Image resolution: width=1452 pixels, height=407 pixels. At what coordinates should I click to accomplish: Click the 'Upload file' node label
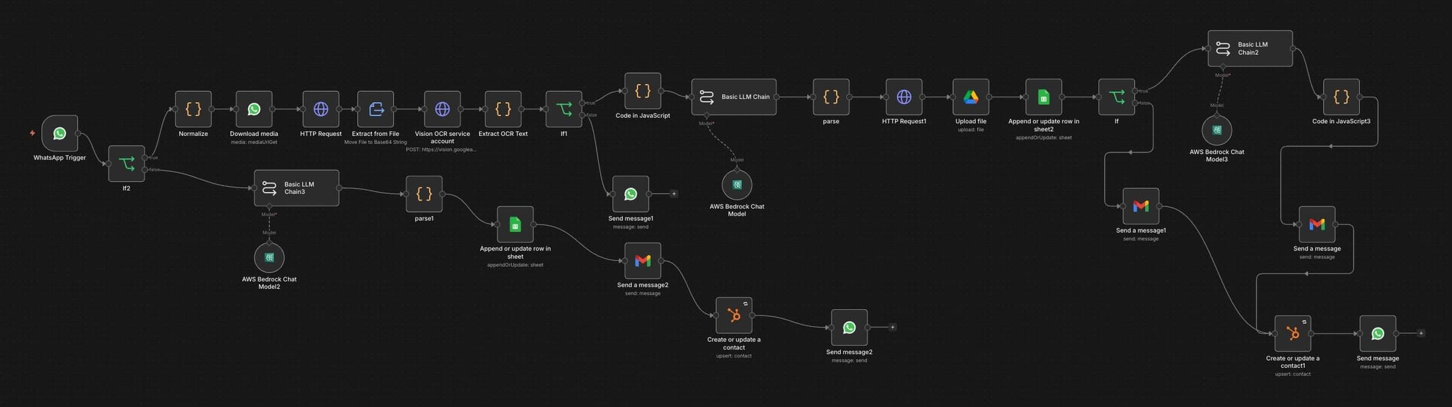[x=971, y=121]
